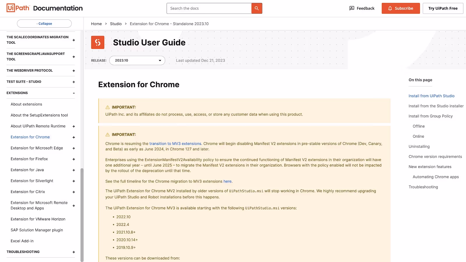Open the Feedback link

(362, 8)
